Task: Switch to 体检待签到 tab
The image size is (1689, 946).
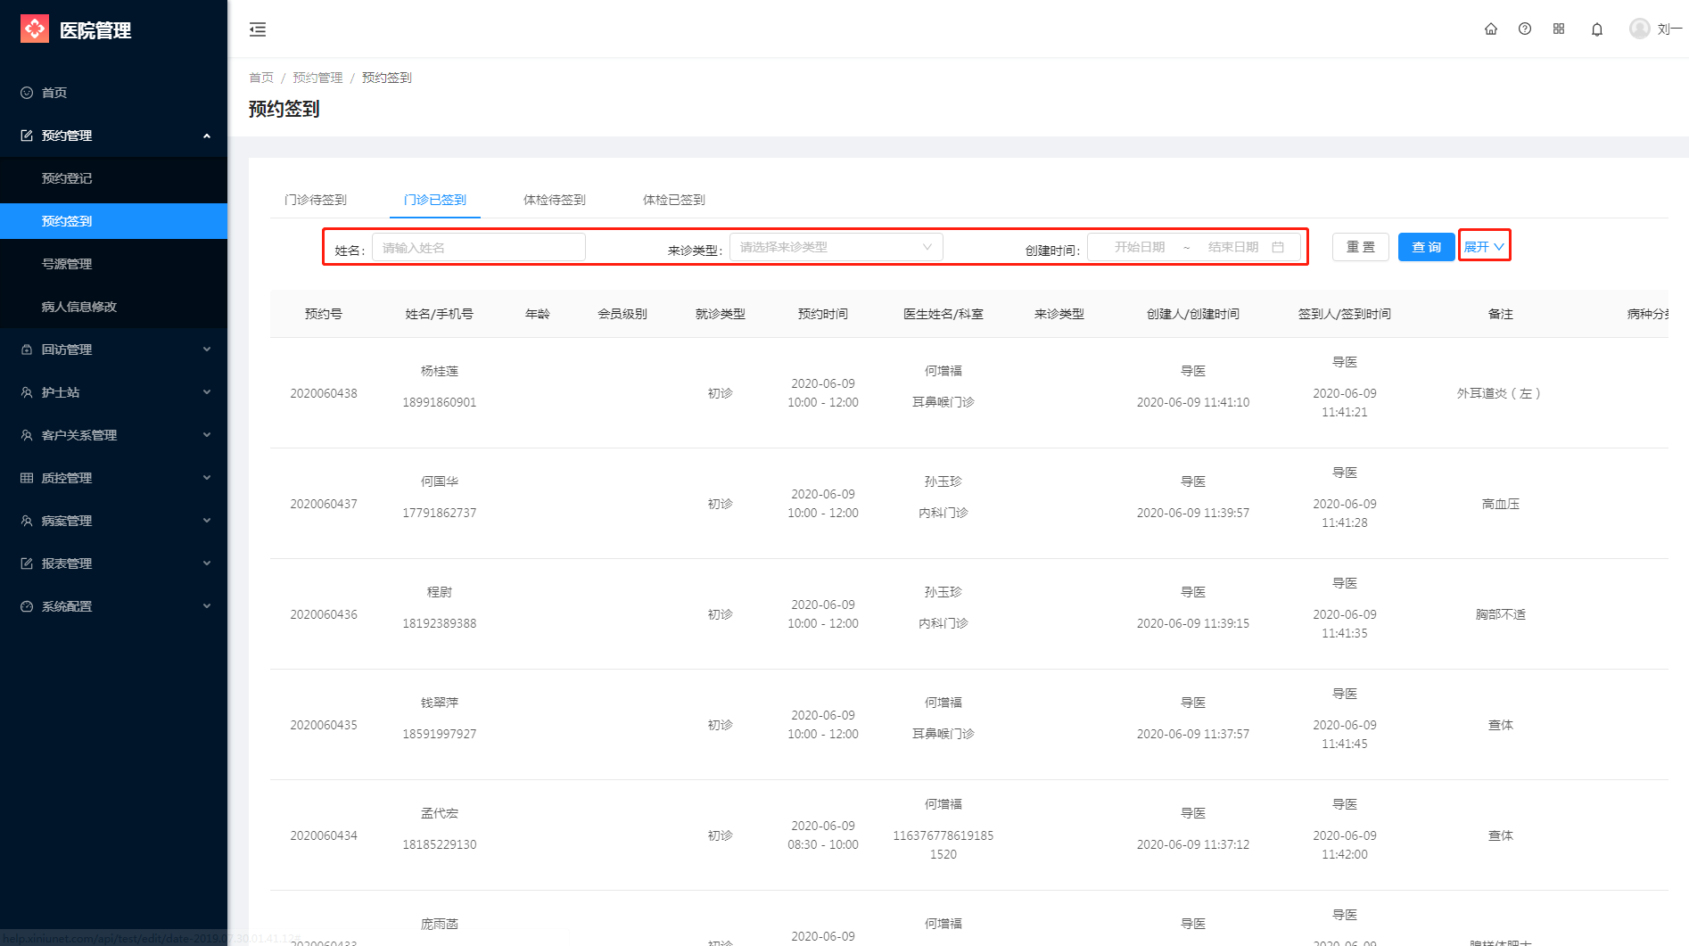Action: coord(555,200)
